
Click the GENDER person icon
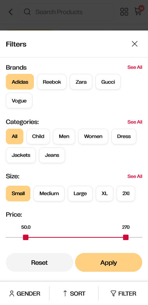[x=12, y=294]
